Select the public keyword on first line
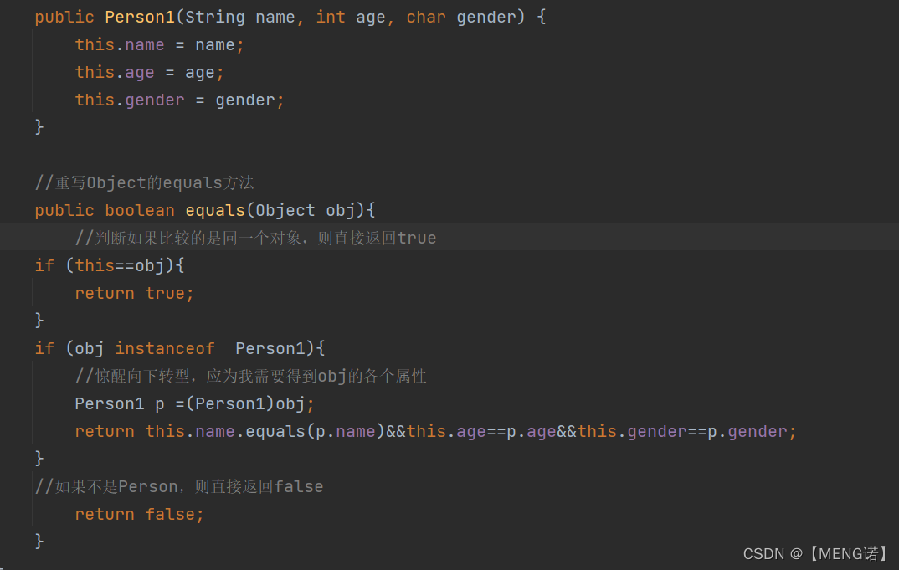899x570 pixels. 64,17
